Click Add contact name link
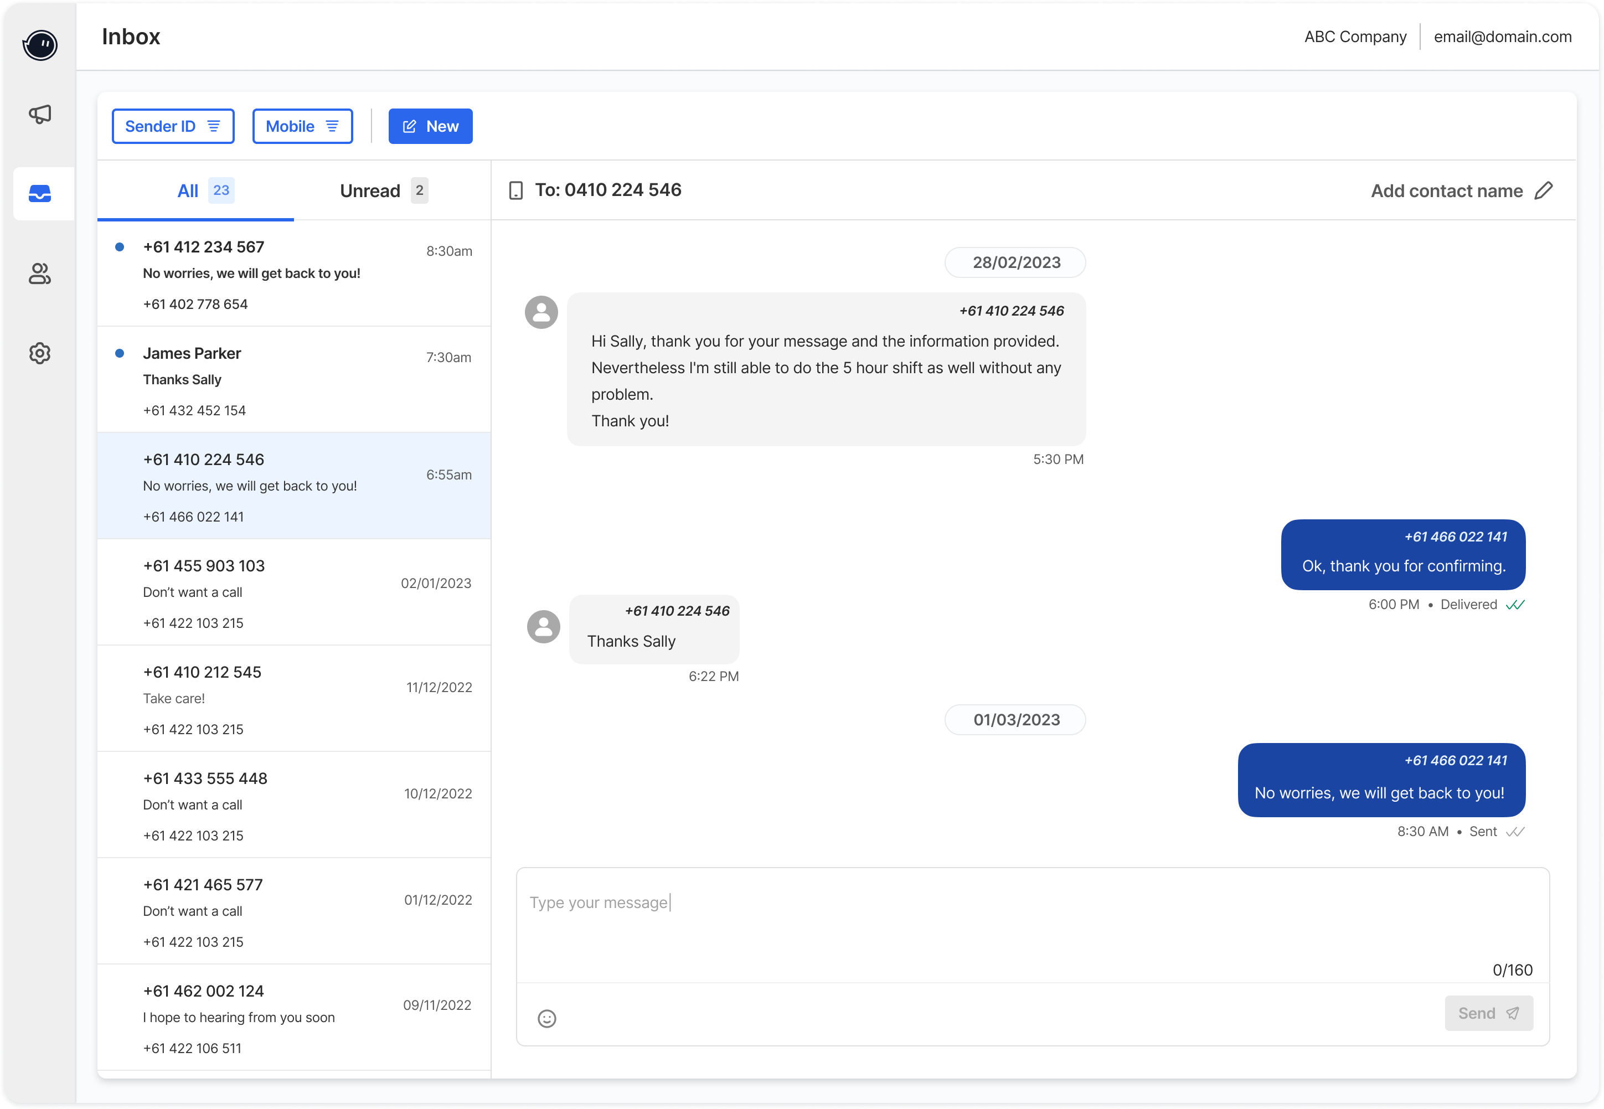 coord(1446,191)
